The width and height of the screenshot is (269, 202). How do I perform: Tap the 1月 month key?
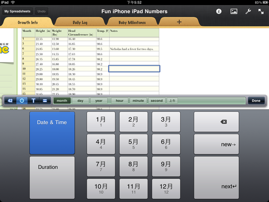101,122
